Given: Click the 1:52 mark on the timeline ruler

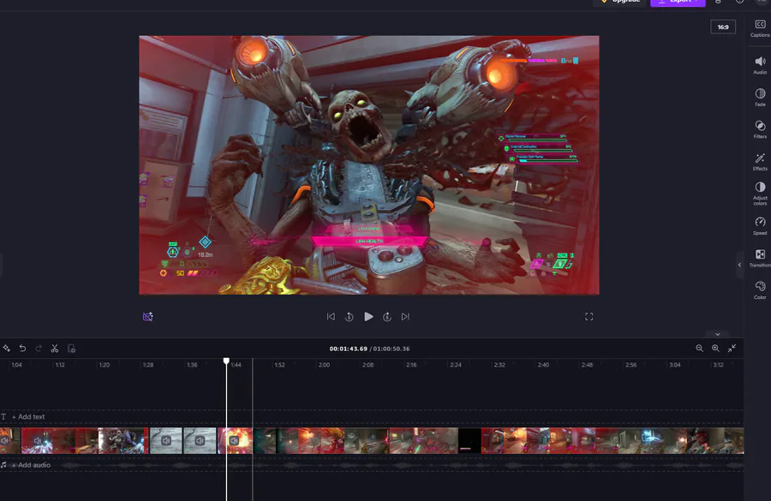Looking at the screenshot, I should (279, 365).
